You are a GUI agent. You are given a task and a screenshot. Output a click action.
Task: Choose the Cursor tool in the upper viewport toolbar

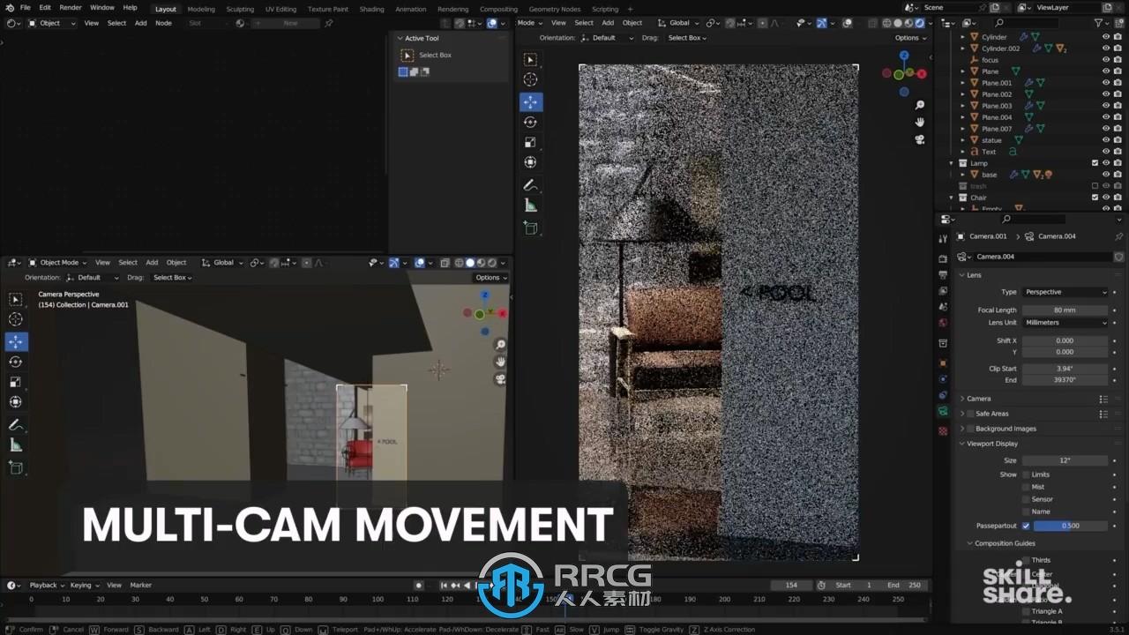[x=530, y=79]
